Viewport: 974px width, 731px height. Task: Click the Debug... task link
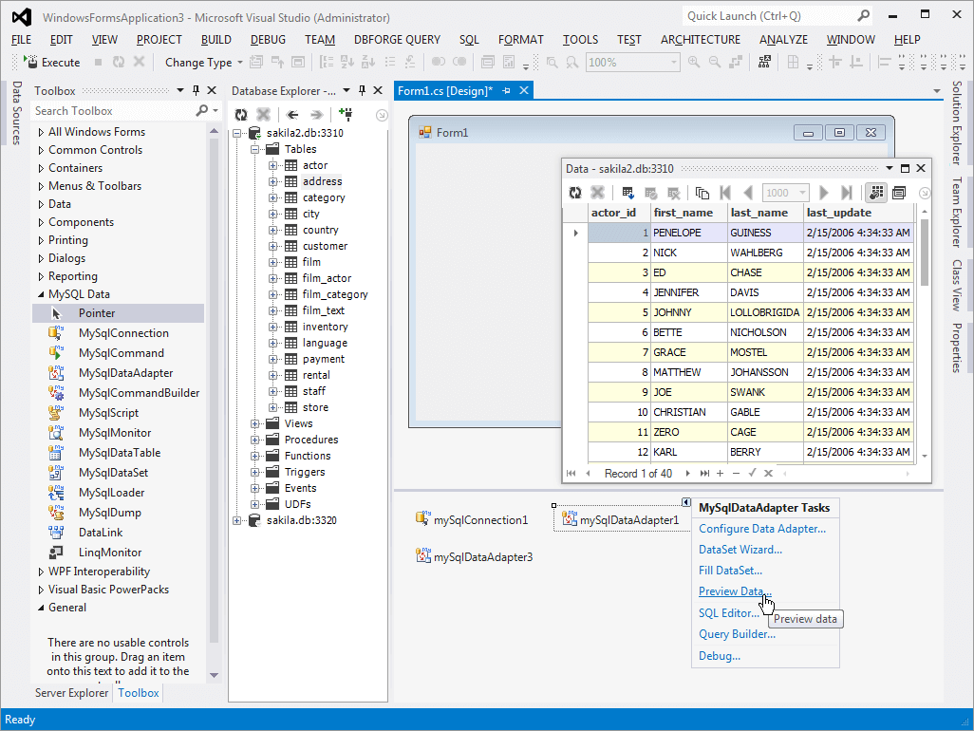(x=720, y=656)
